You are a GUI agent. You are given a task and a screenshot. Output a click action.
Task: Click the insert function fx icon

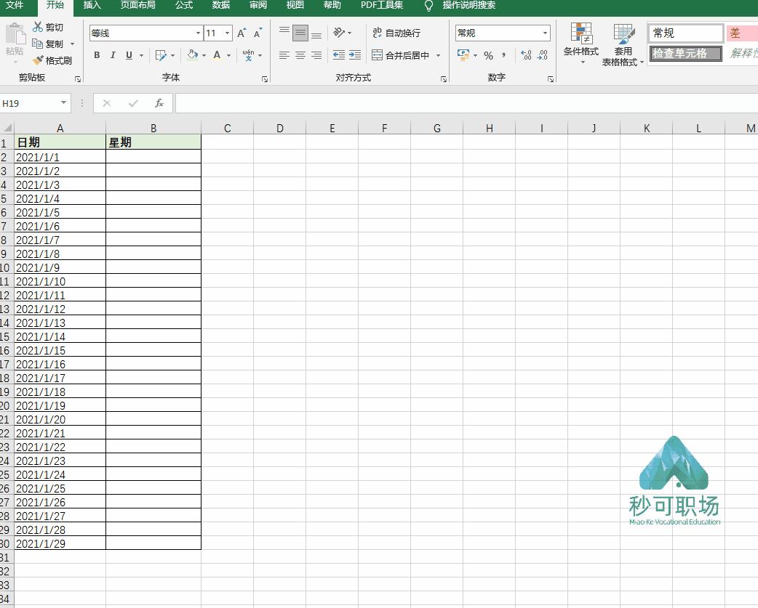coord(159,103)
